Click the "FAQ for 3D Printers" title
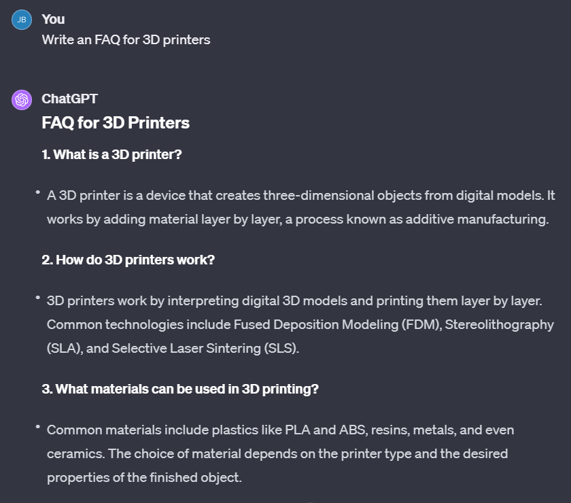The image size is (571, 503). coord(116,123)
